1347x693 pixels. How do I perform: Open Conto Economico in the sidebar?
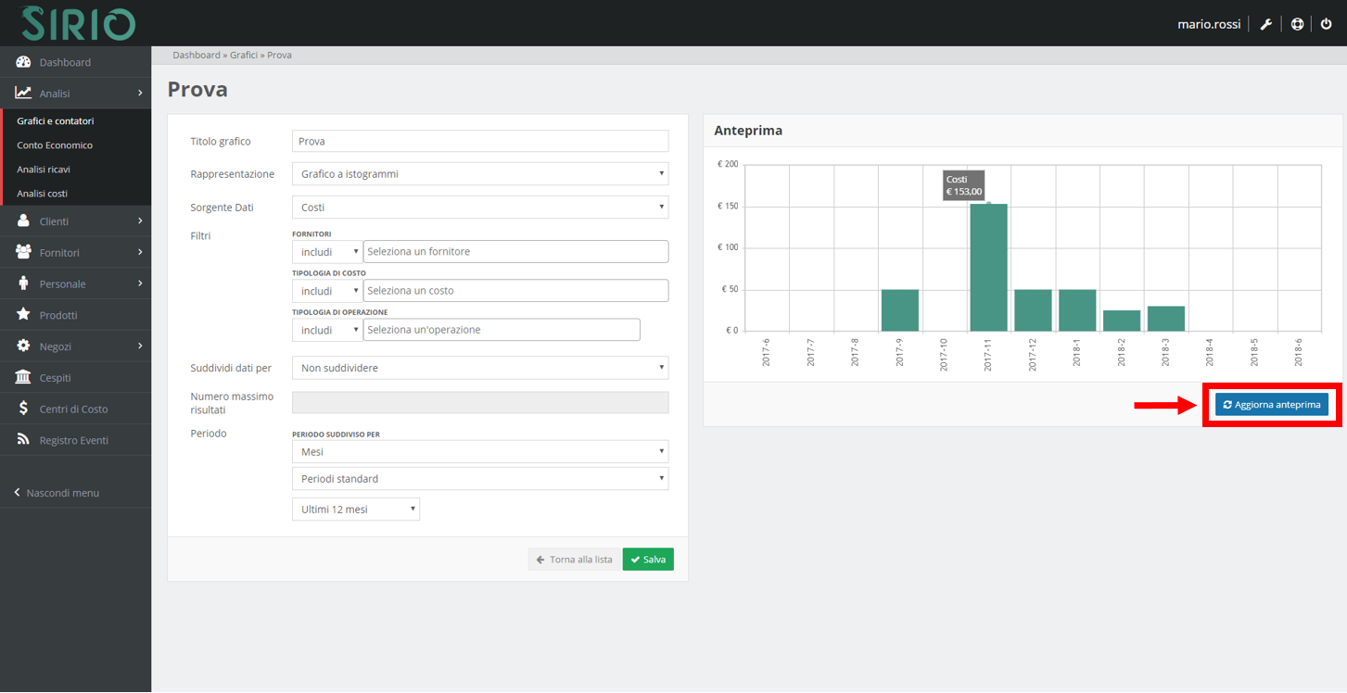click(x=55, y=145)
